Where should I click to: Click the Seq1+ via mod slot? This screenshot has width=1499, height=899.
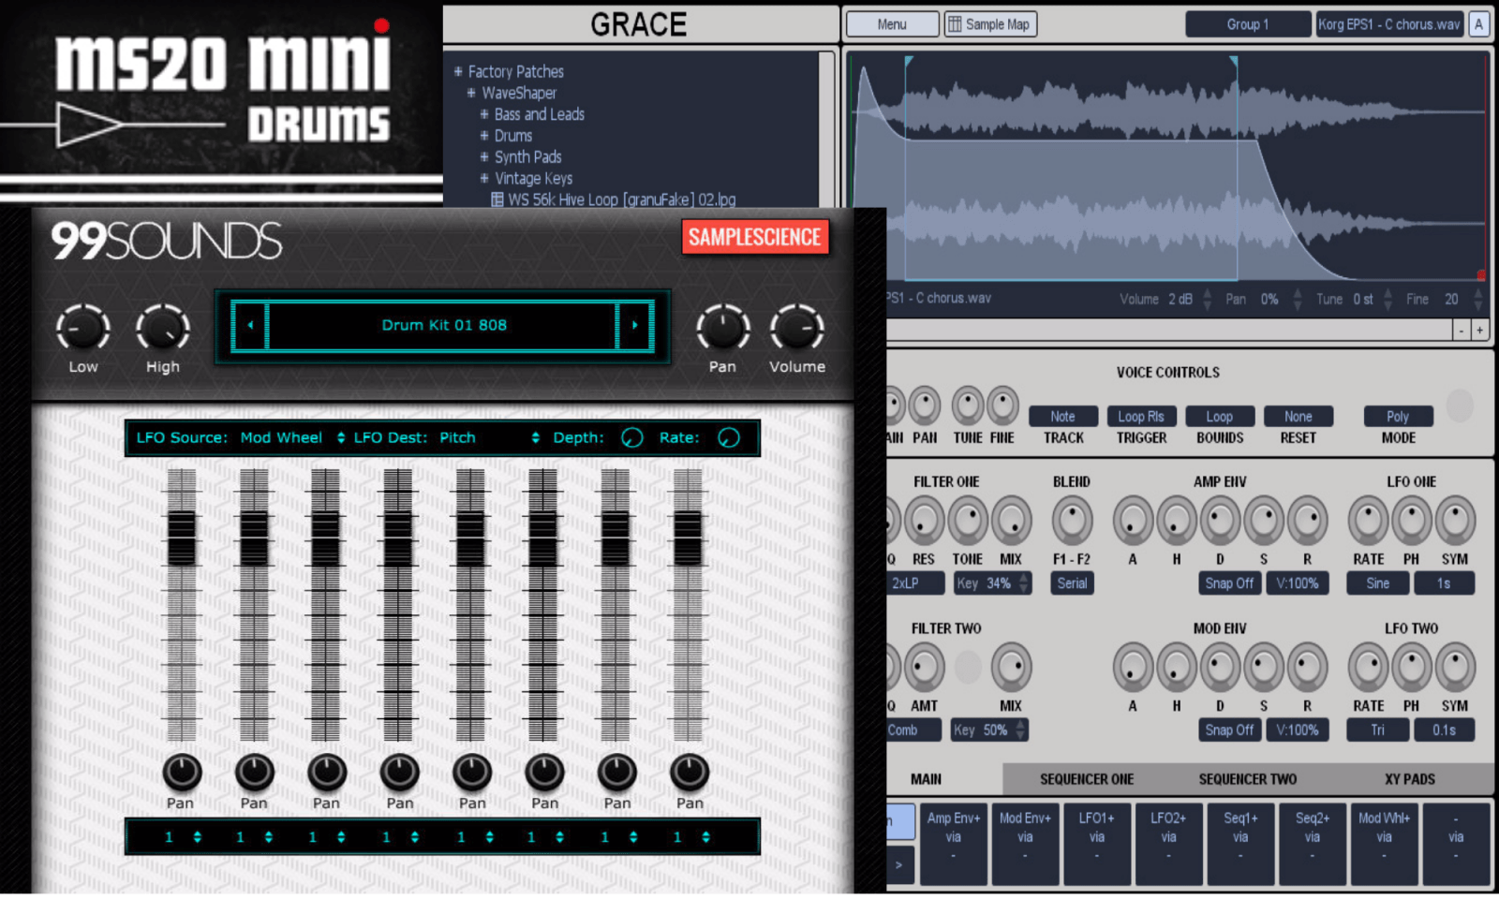tap(1240, 843)
